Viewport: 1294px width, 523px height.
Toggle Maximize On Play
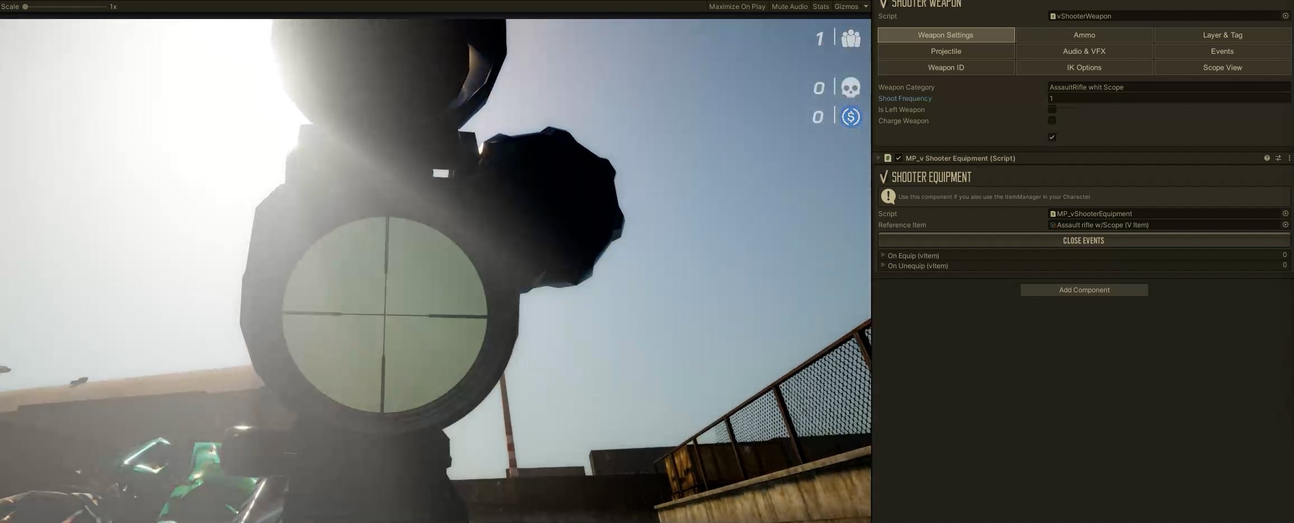point(737,7)
